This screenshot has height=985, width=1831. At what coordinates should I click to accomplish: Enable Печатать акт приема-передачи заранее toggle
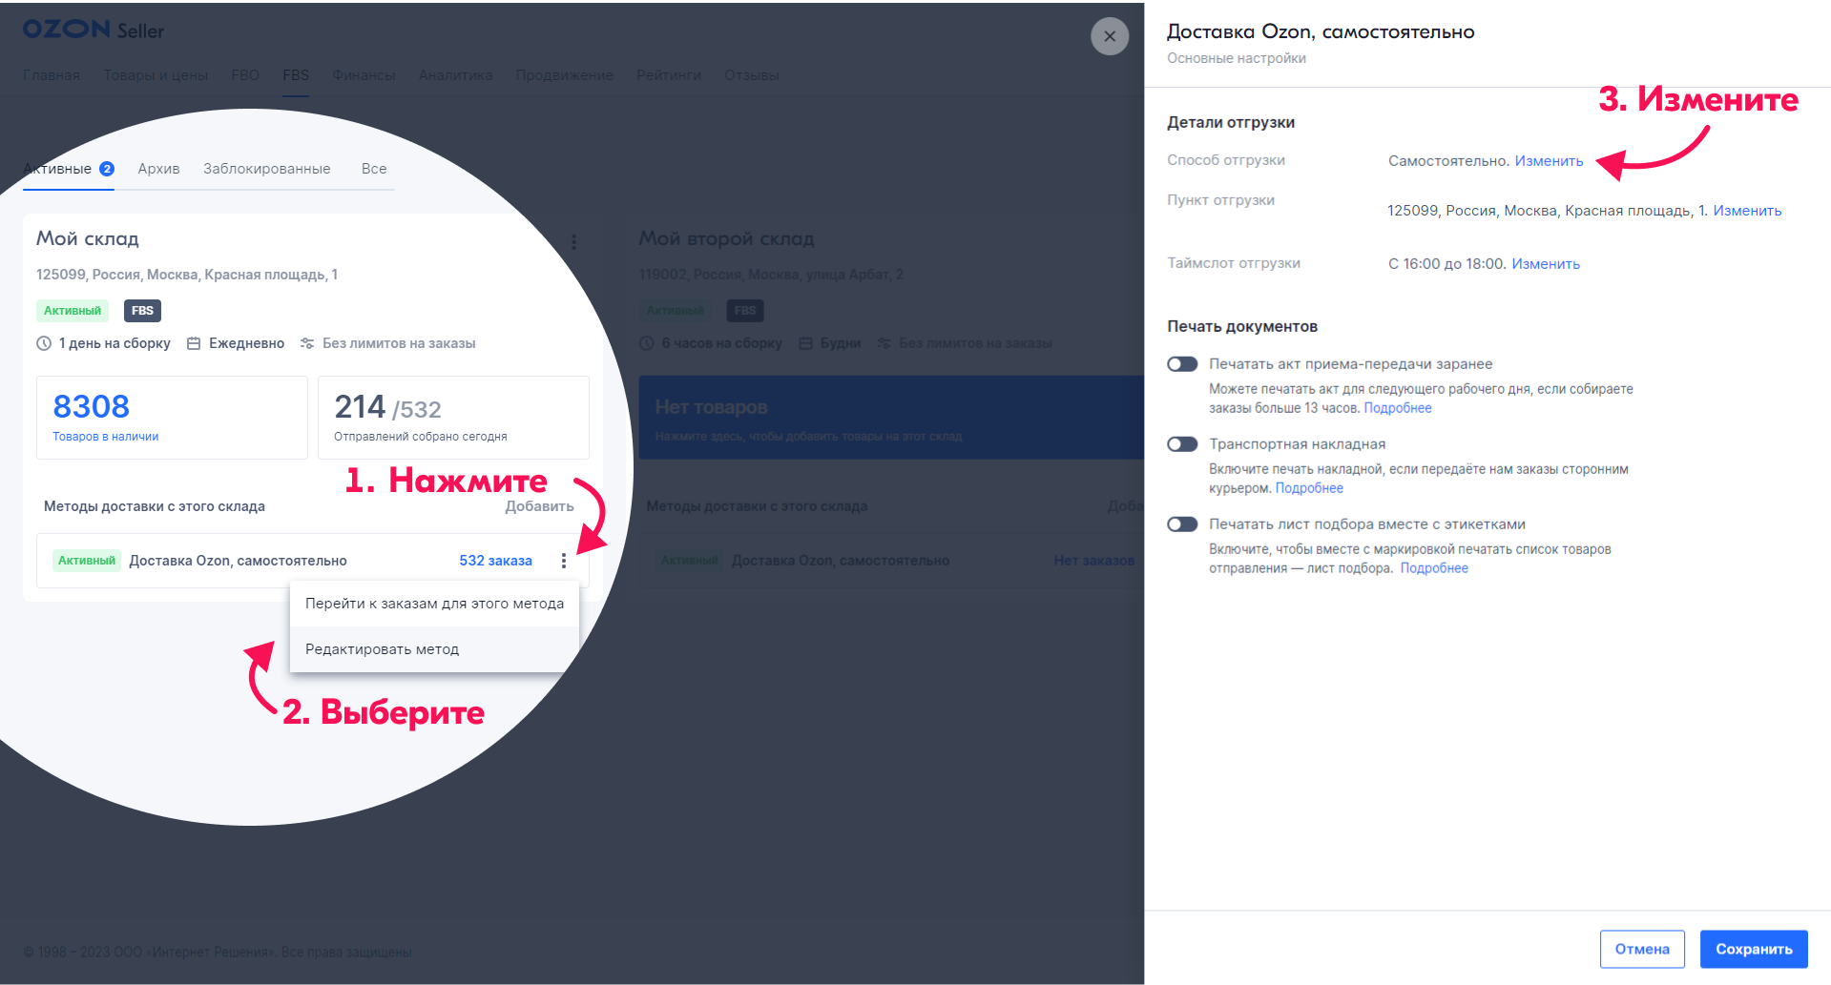pos(1182,364)
